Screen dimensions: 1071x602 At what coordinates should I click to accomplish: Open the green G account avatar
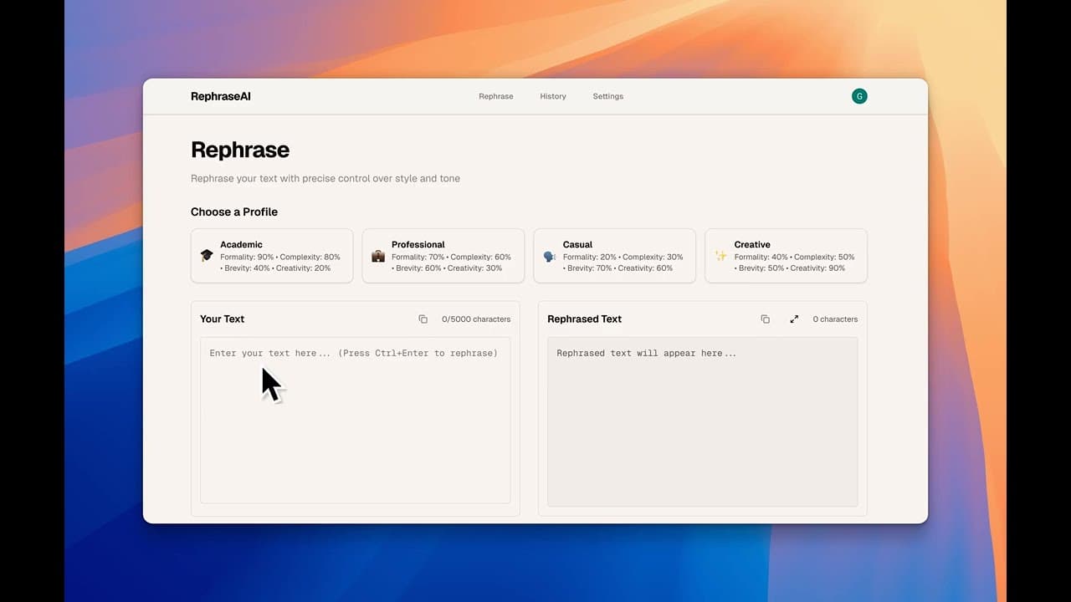click(859, 95)
